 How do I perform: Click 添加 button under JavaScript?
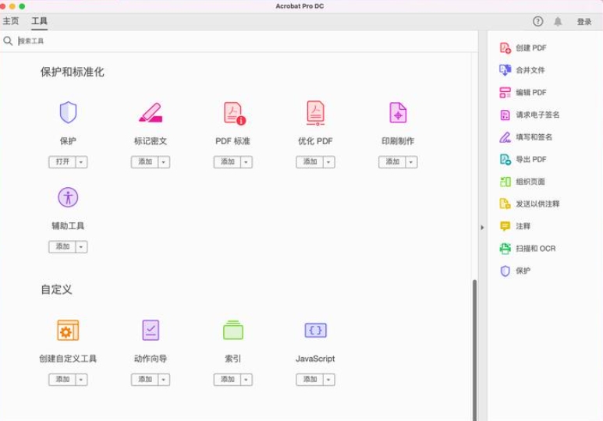(310, 380)
